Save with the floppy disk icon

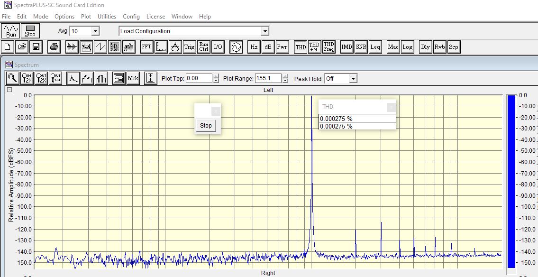click(x=36, y=46)
